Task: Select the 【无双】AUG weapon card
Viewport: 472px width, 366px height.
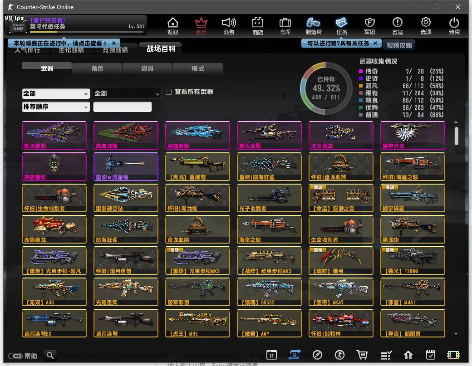Action: point(54,292)
